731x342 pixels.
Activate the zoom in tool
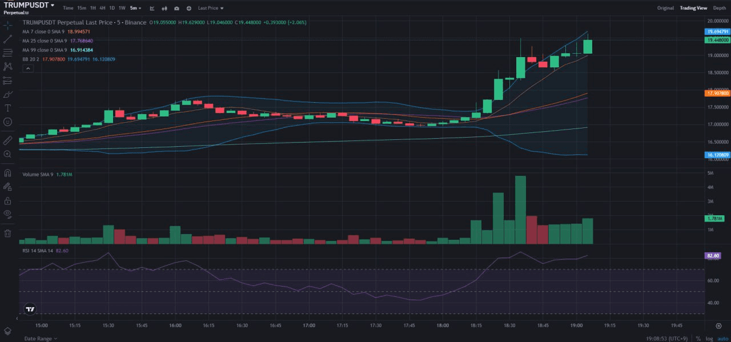tap(7, 154)
